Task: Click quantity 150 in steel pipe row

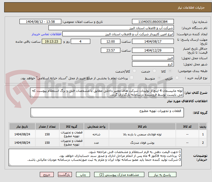Action: point(47,134)
